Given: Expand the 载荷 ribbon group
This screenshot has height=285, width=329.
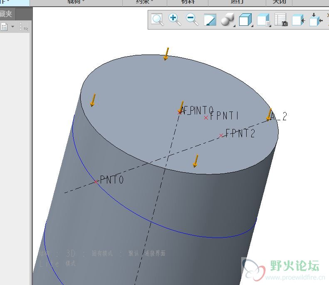Looking at the screenshot, I should click(76, 2).
